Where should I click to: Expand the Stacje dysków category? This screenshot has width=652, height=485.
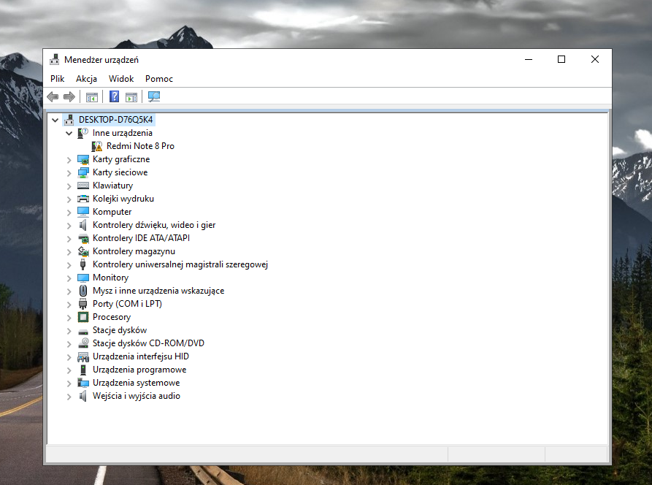pos(69,330)
